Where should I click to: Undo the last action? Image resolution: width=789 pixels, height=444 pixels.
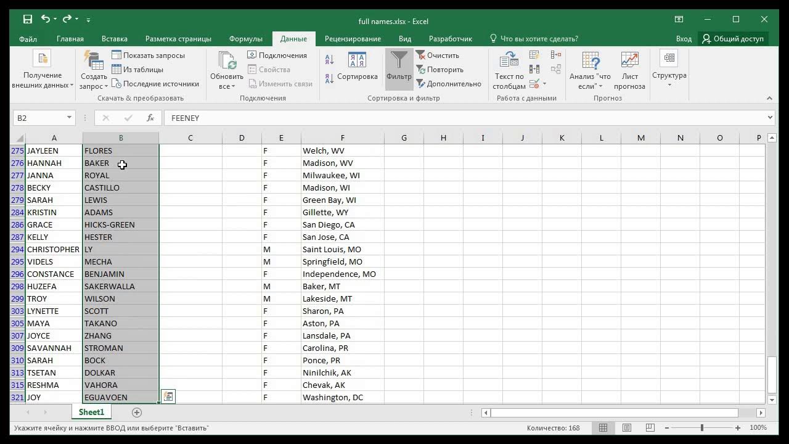(46, 20)
